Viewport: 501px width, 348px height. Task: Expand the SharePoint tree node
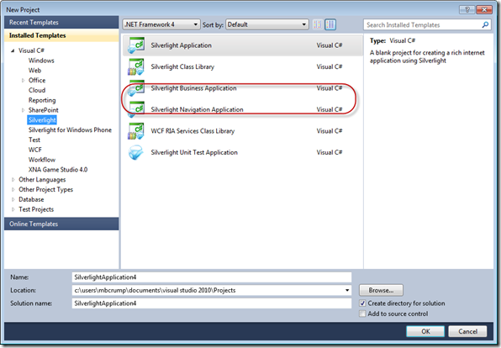23,110
